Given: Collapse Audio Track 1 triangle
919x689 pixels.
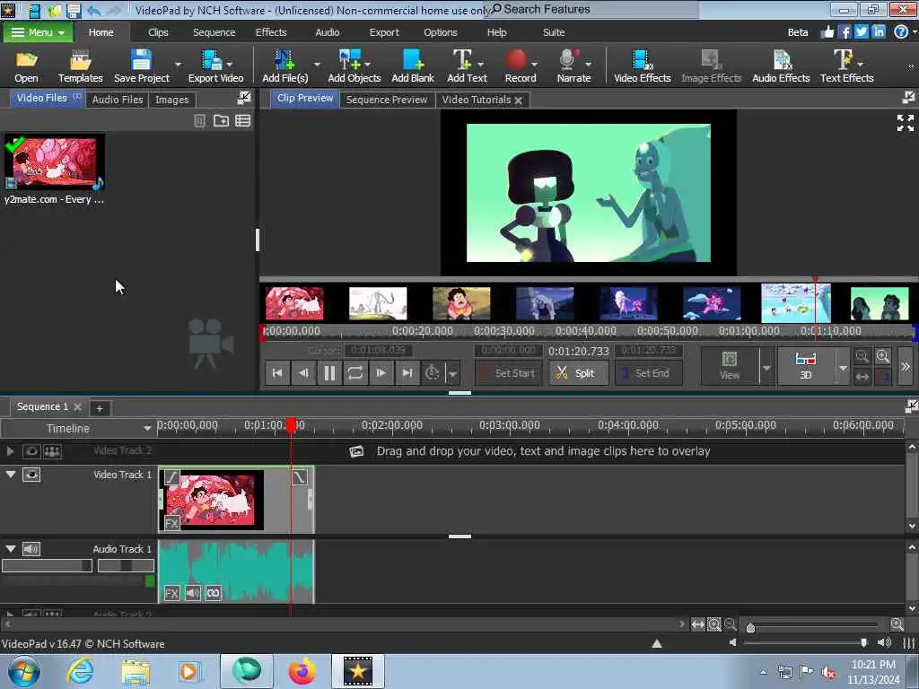Looking at the screenshot, I should point(11,548).
